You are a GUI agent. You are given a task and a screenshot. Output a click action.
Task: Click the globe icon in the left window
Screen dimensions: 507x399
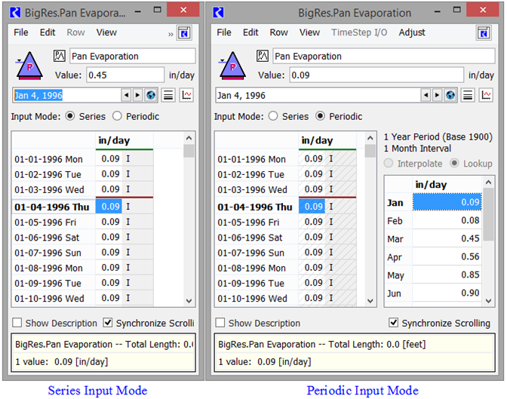[149, 95]
